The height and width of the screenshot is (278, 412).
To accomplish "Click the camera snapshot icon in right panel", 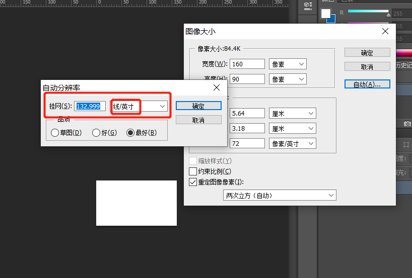I will (407, 123).
